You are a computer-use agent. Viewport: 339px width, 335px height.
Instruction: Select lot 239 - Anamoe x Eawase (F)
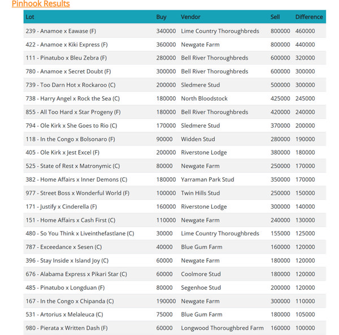pyautogui.click(x=61, y=31)
